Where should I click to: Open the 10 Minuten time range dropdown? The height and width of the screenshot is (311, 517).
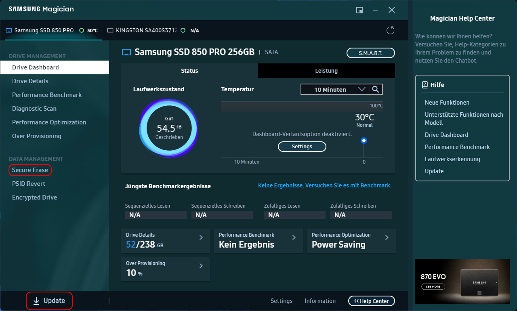point(334,89)
